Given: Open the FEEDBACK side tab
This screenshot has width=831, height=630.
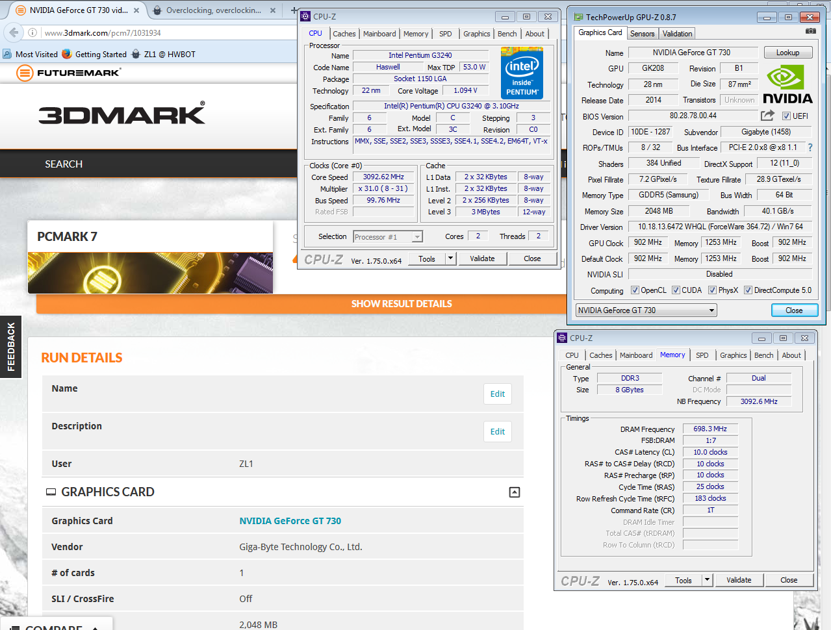Looking at the screenshot, I should click(10, 347).
